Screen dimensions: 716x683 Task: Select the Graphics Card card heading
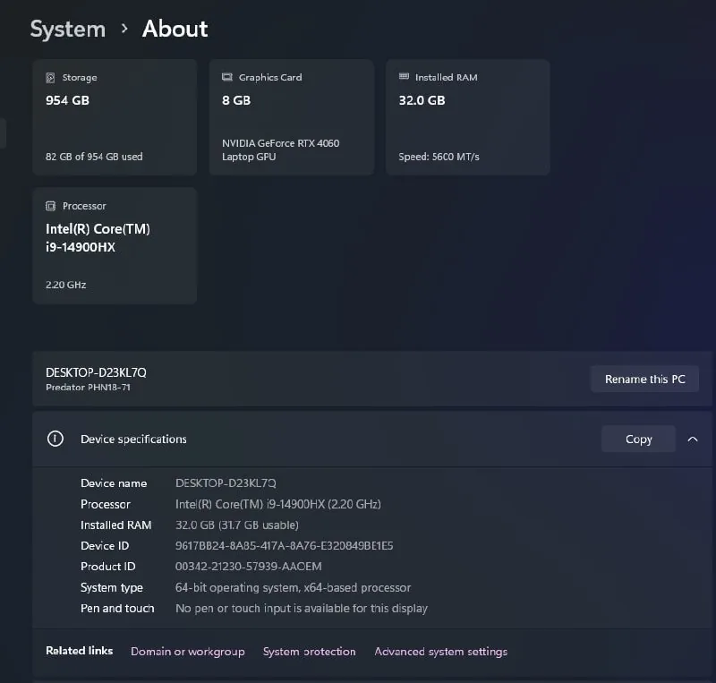coord(270,77)
